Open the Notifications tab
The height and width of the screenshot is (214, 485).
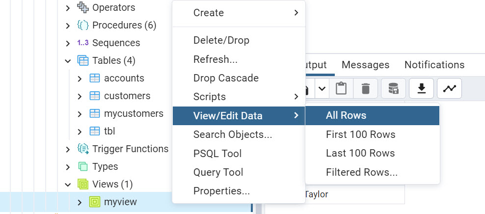coord(434,65)
